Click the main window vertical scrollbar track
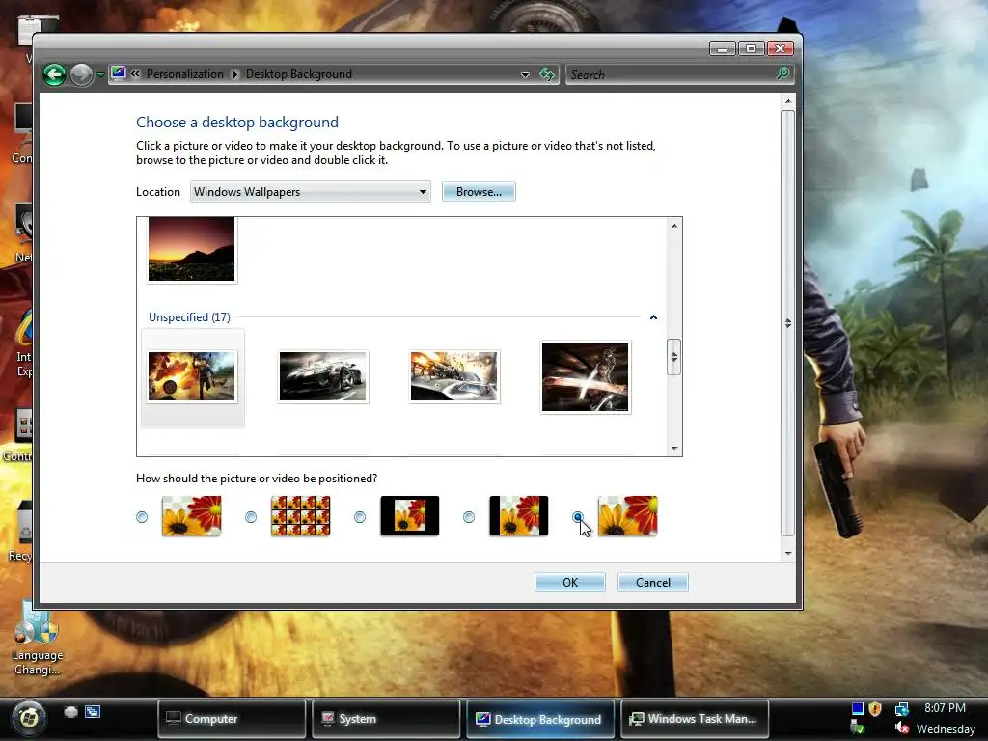This screenshot has height=741, width=988. click(x=787, y=322)
